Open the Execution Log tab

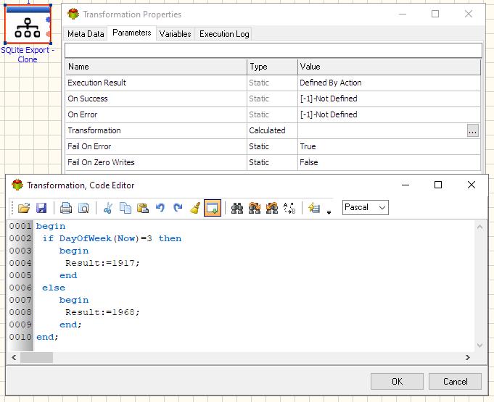(x=224, y=34)
